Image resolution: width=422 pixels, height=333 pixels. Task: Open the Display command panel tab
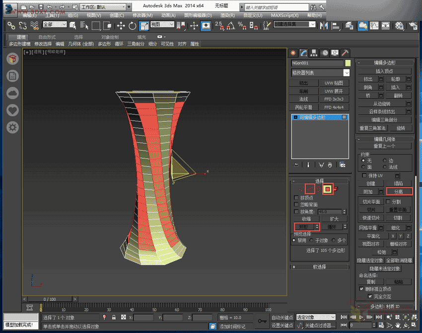335,53
